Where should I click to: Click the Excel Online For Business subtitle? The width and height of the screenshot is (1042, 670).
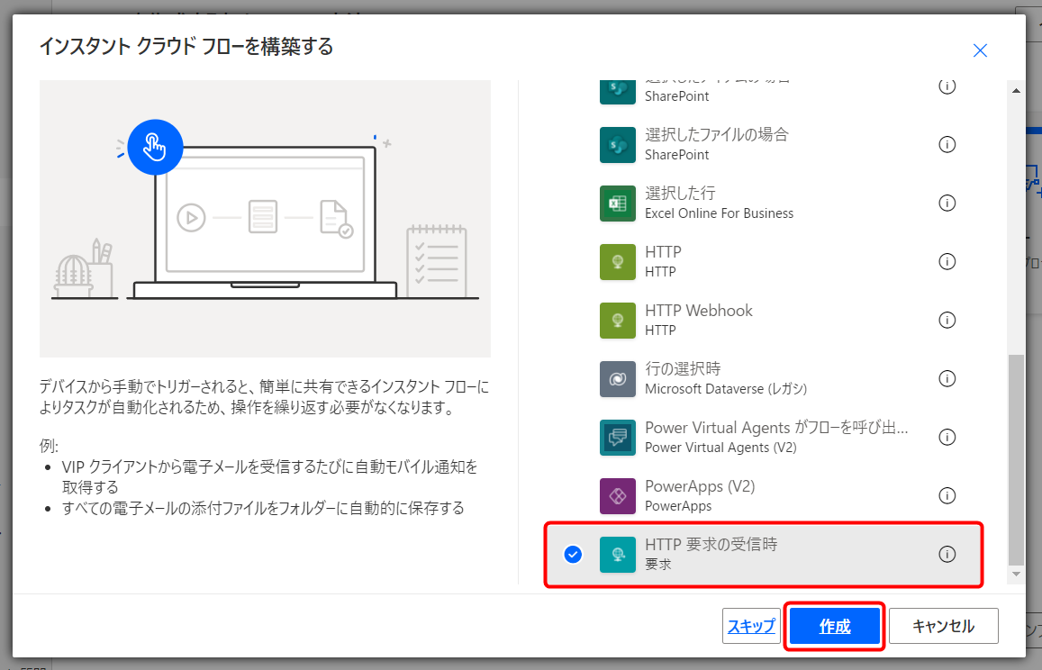click(719, 213)
